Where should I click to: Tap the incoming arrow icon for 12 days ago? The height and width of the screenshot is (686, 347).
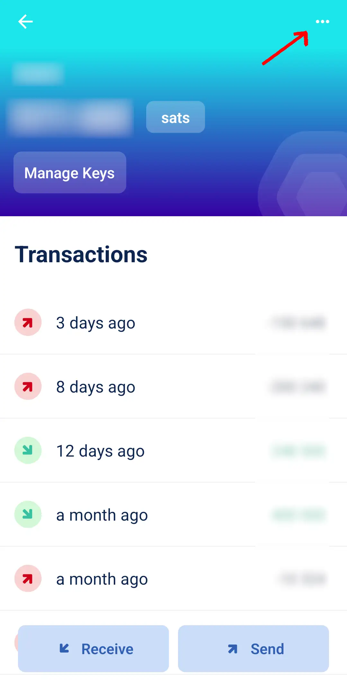point(28,450)
